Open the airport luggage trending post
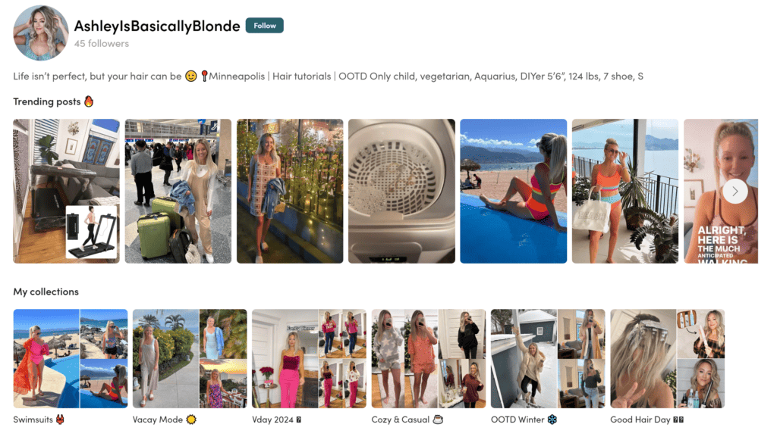 [x=178, y=191]
